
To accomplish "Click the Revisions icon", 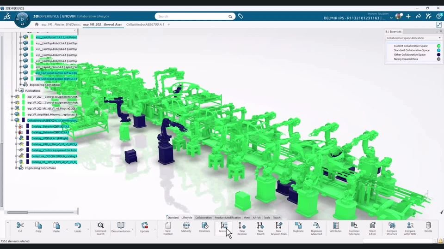I will [x=224, y=225].
